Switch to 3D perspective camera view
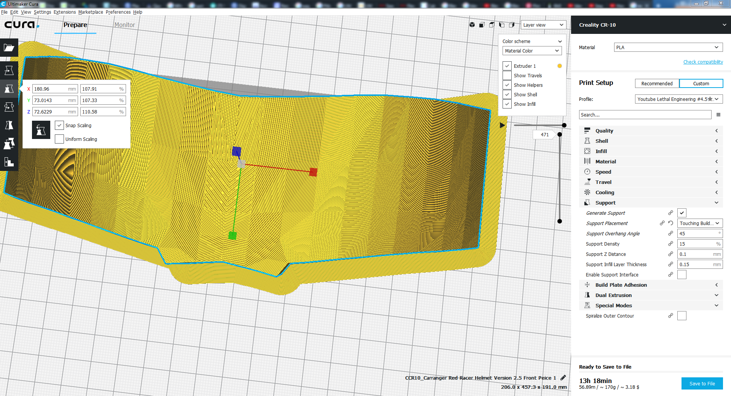This screenshot has width=731, height=396. pos(472,25)
